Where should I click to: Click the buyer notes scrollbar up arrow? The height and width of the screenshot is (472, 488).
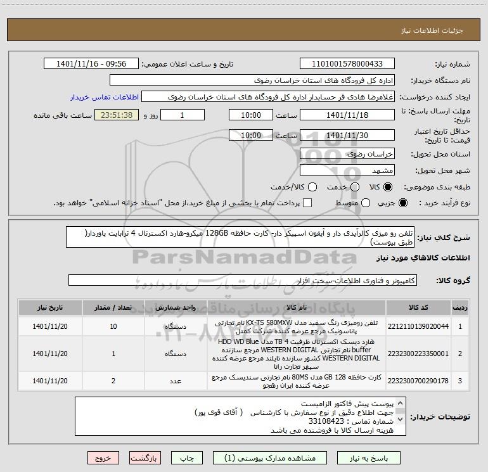tap(401, 403)
